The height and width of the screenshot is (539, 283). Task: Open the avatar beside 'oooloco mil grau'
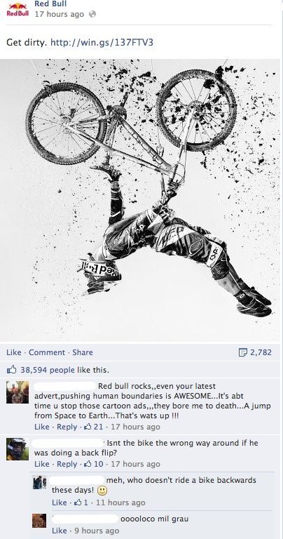pos(39,521)
